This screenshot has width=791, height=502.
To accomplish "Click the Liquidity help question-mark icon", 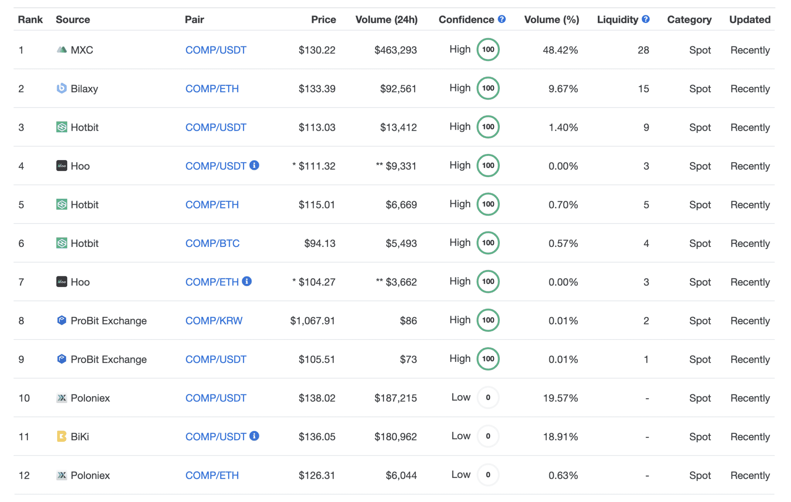I will coord(646,19).
